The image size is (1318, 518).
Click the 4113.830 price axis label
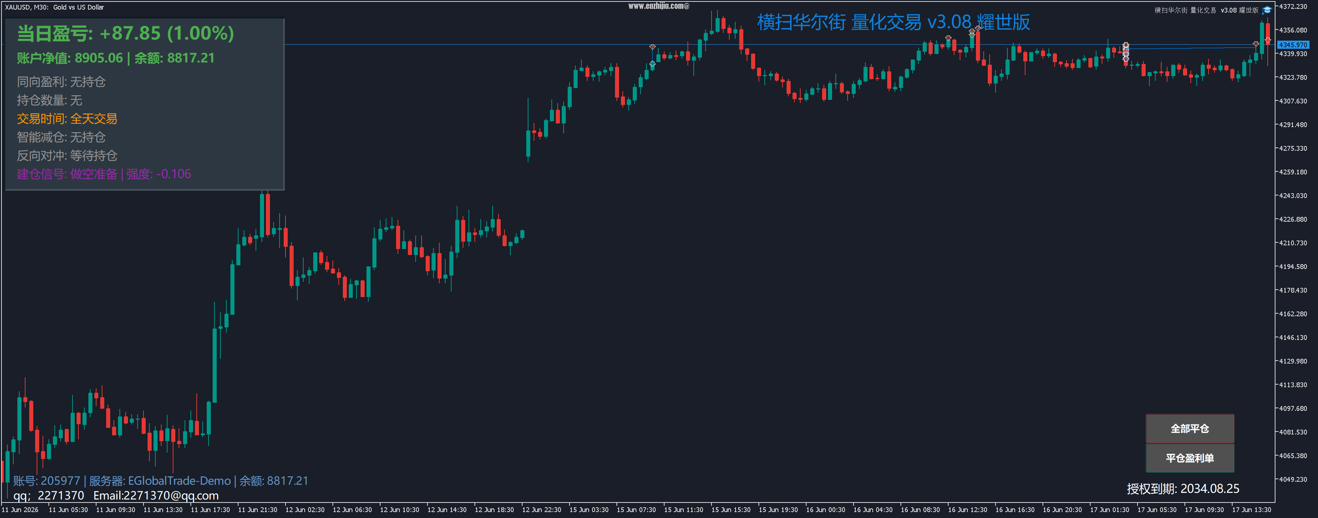click(1293, 385)
